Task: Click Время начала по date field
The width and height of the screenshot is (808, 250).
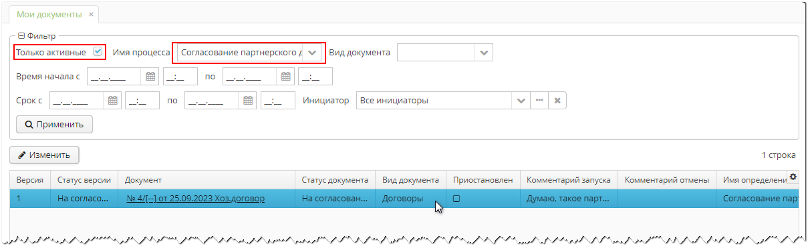Action: point(249,77)
